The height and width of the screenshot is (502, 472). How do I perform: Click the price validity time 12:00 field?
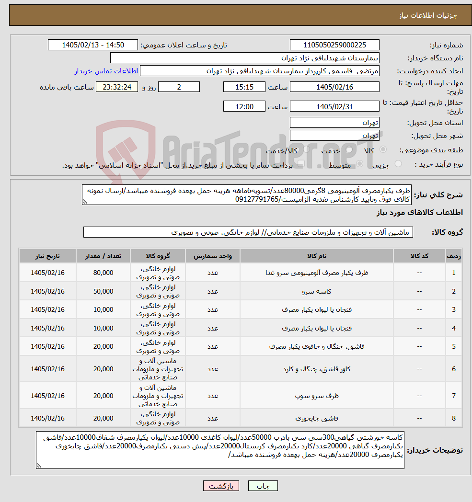pos(244,107)
